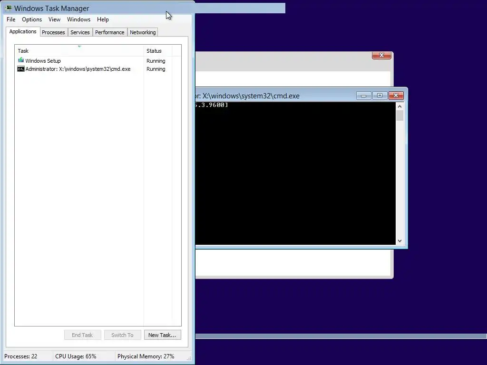
Task: Click the Processes: 22 status bar entry
Action: click(21, 356)
